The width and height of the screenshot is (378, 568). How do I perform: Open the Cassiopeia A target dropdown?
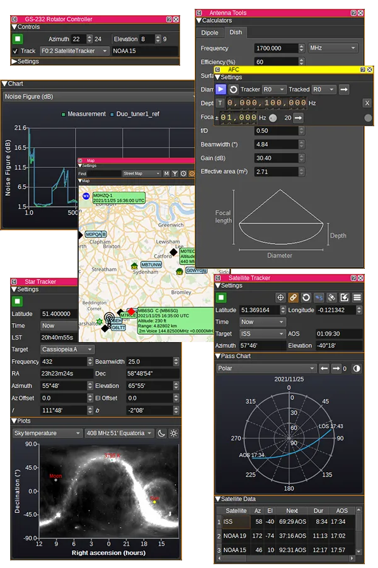[x=67, y=350]
